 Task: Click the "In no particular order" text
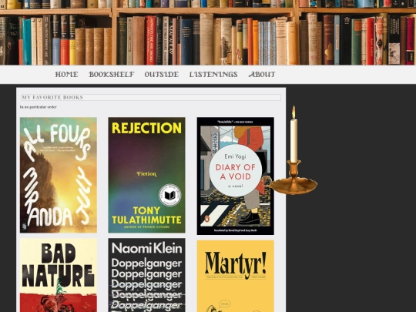point(39,107)
